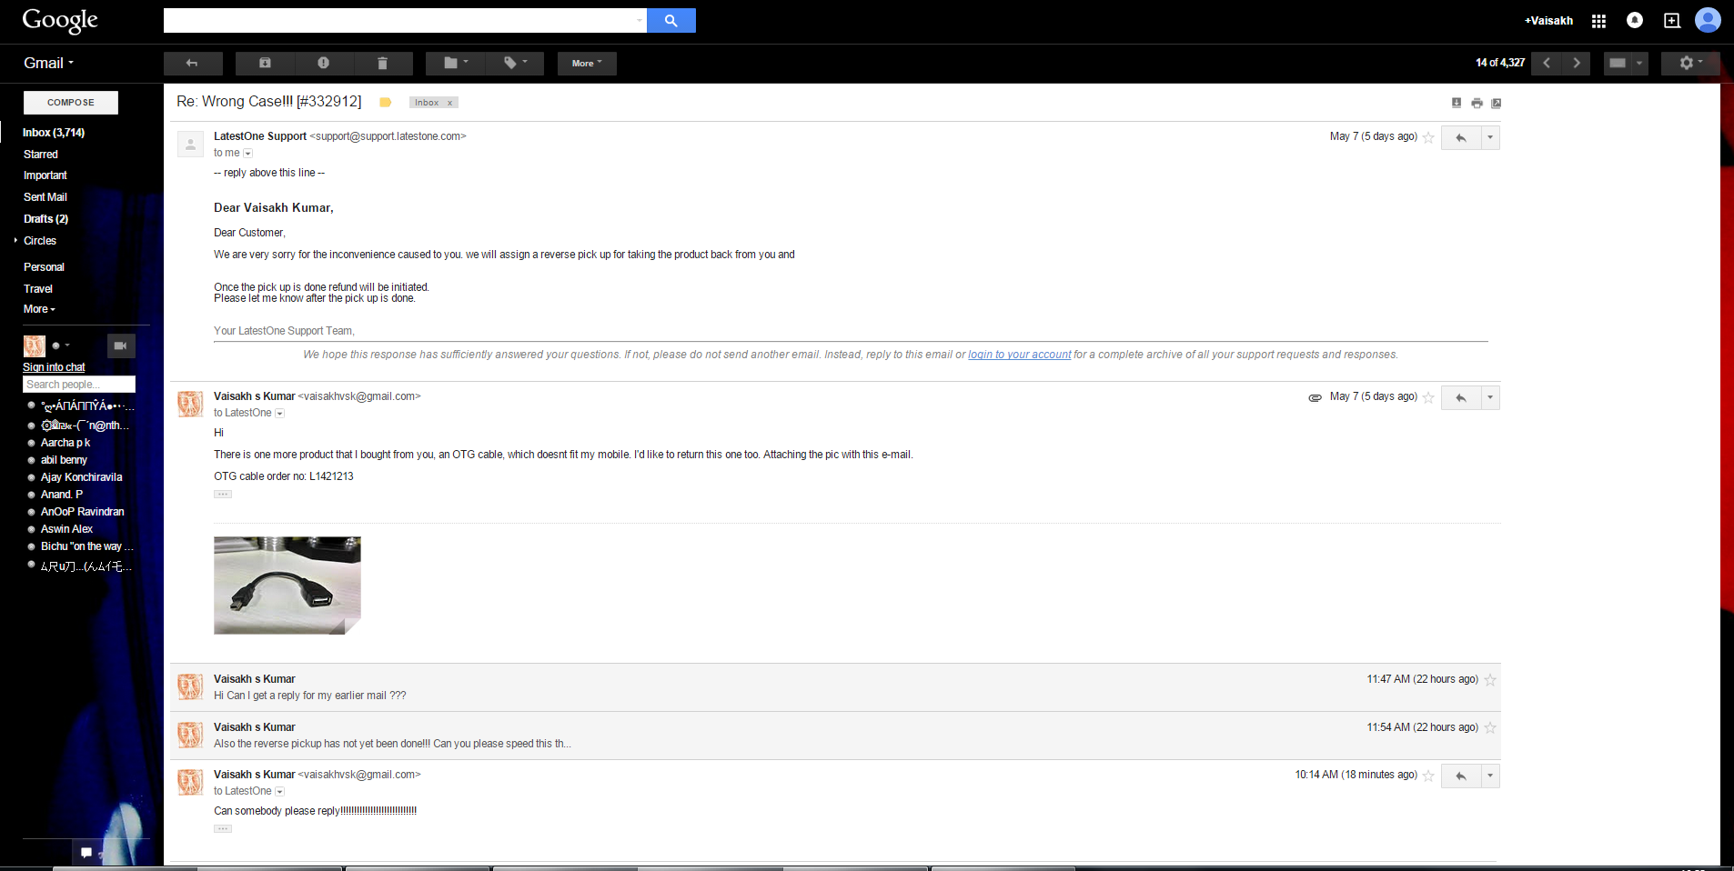Open more options for LatestOne Support message
The height and width of the screenshot is (871, 1734).
1490,137
